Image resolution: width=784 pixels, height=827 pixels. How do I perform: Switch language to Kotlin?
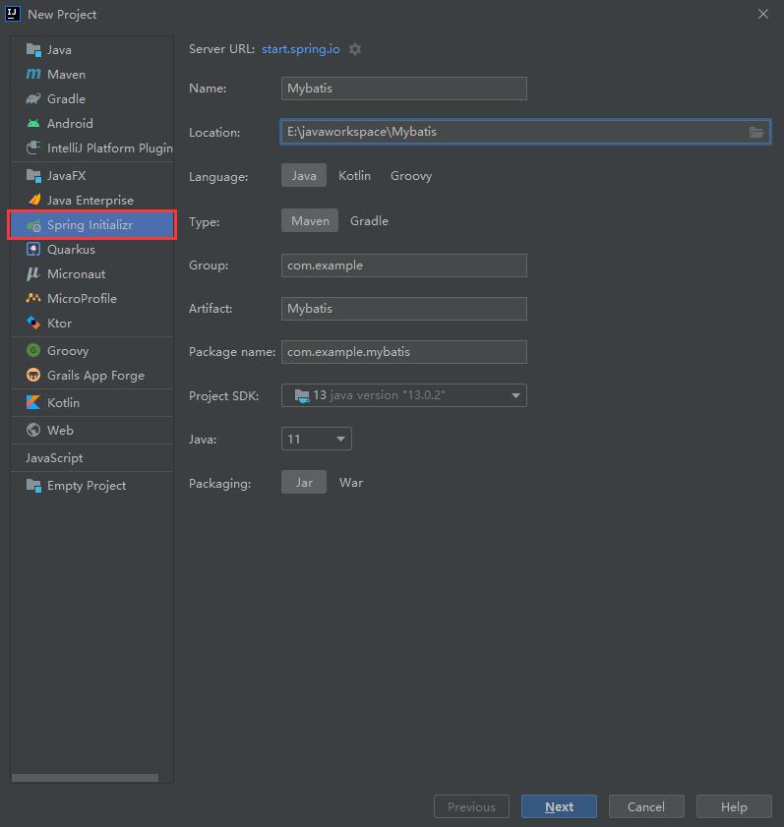[354, 176]
